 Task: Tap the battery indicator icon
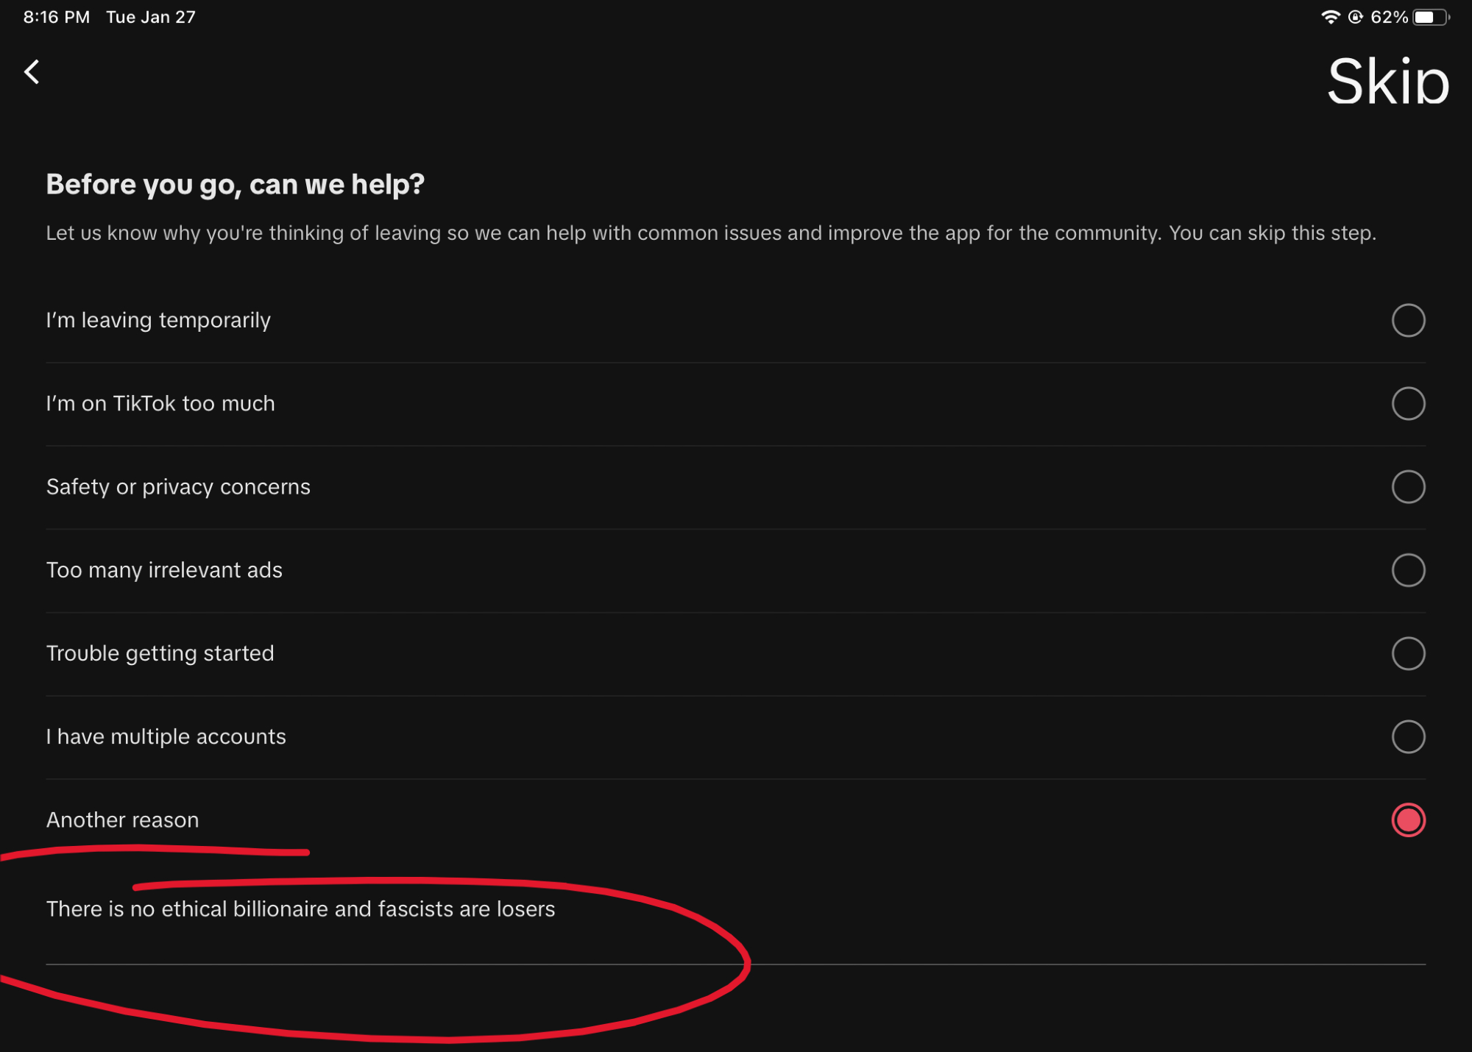point(1429,17)
